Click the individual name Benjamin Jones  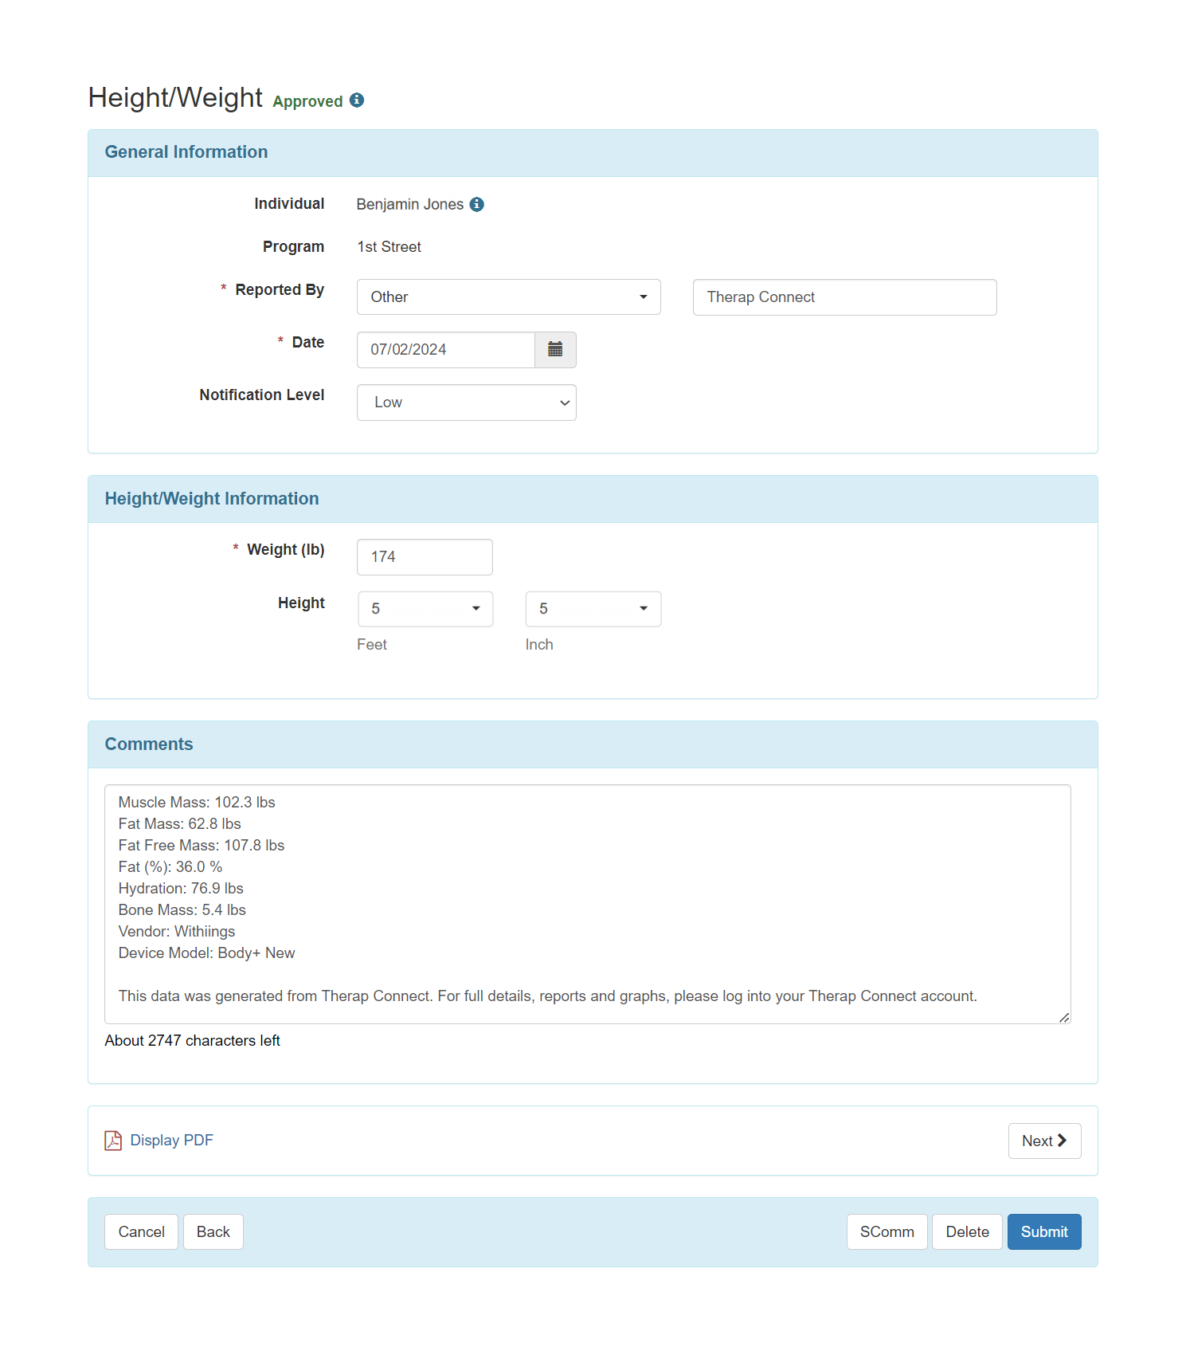410,205
